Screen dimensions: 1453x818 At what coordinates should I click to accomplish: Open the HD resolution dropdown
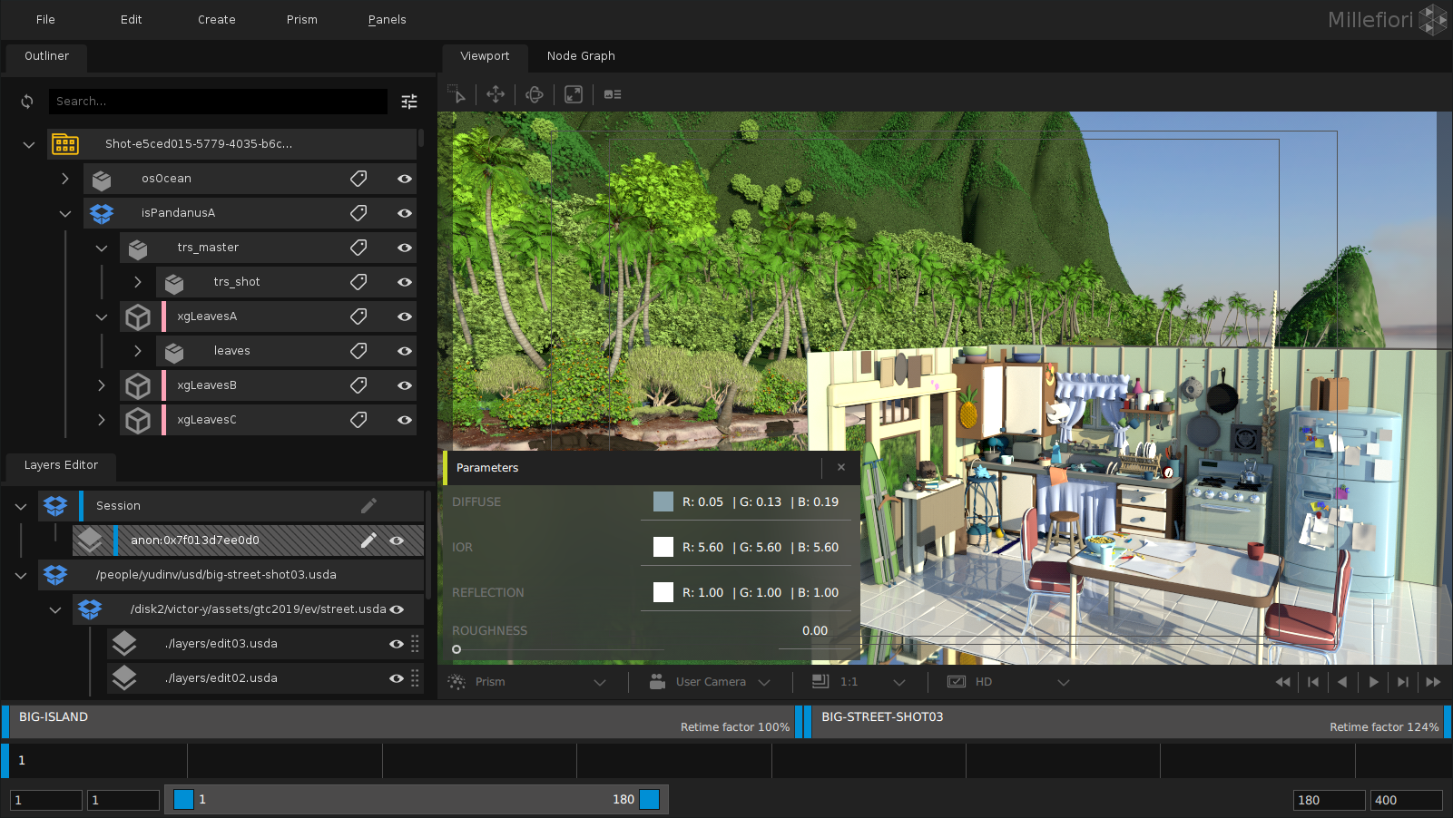pyautogui.click(x=1008, y=682)
